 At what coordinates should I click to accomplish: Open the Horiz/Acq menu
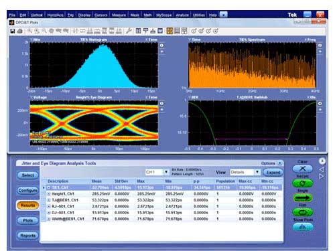56,15
